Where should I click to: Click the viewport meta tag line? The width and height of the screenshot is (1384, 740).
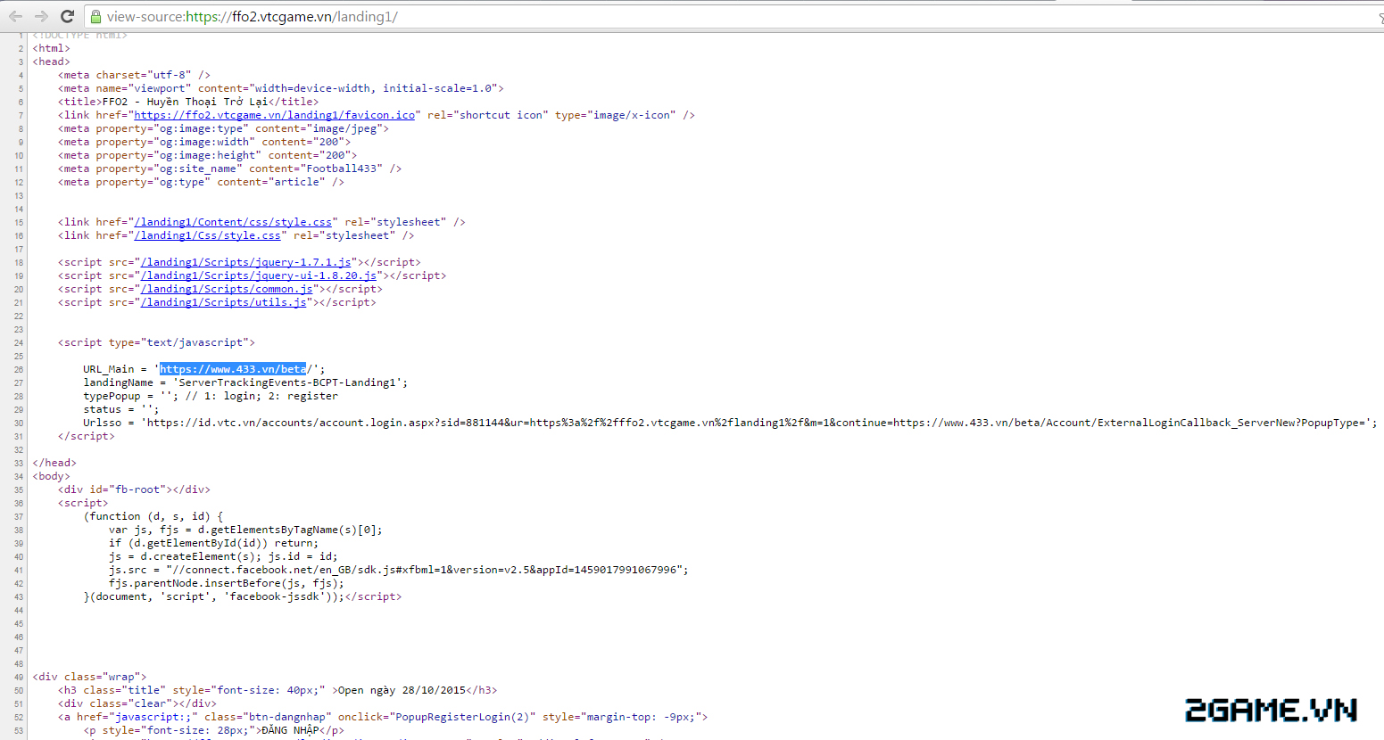tap(281, 88)
